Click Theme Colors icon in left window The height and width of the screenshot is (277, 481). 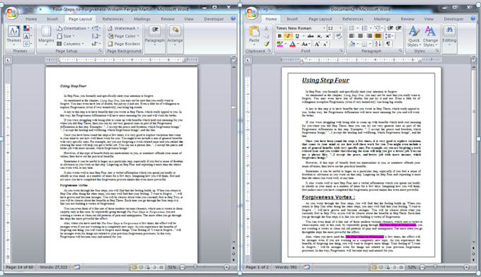[x=26, y=28]
